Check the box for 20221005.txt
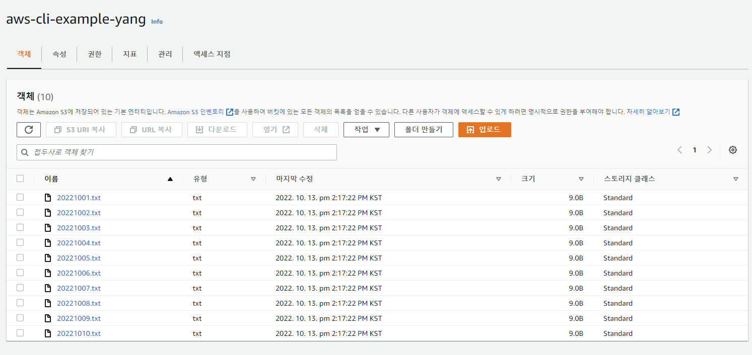The height and width of the screenshot is (355, 752). point(20,257)
